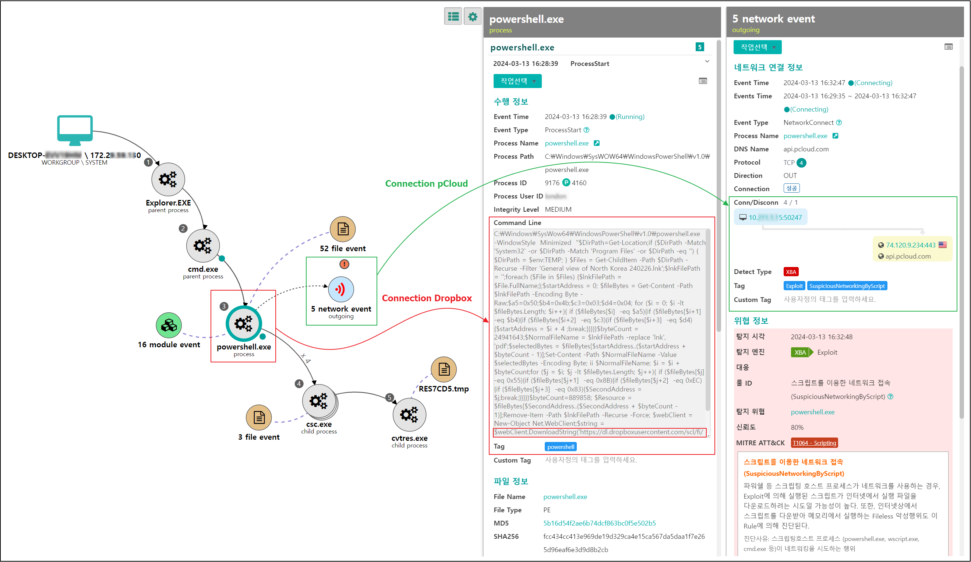
Task: Open the T1064 - Scripting MITRE link
Action: coord(815,443)
